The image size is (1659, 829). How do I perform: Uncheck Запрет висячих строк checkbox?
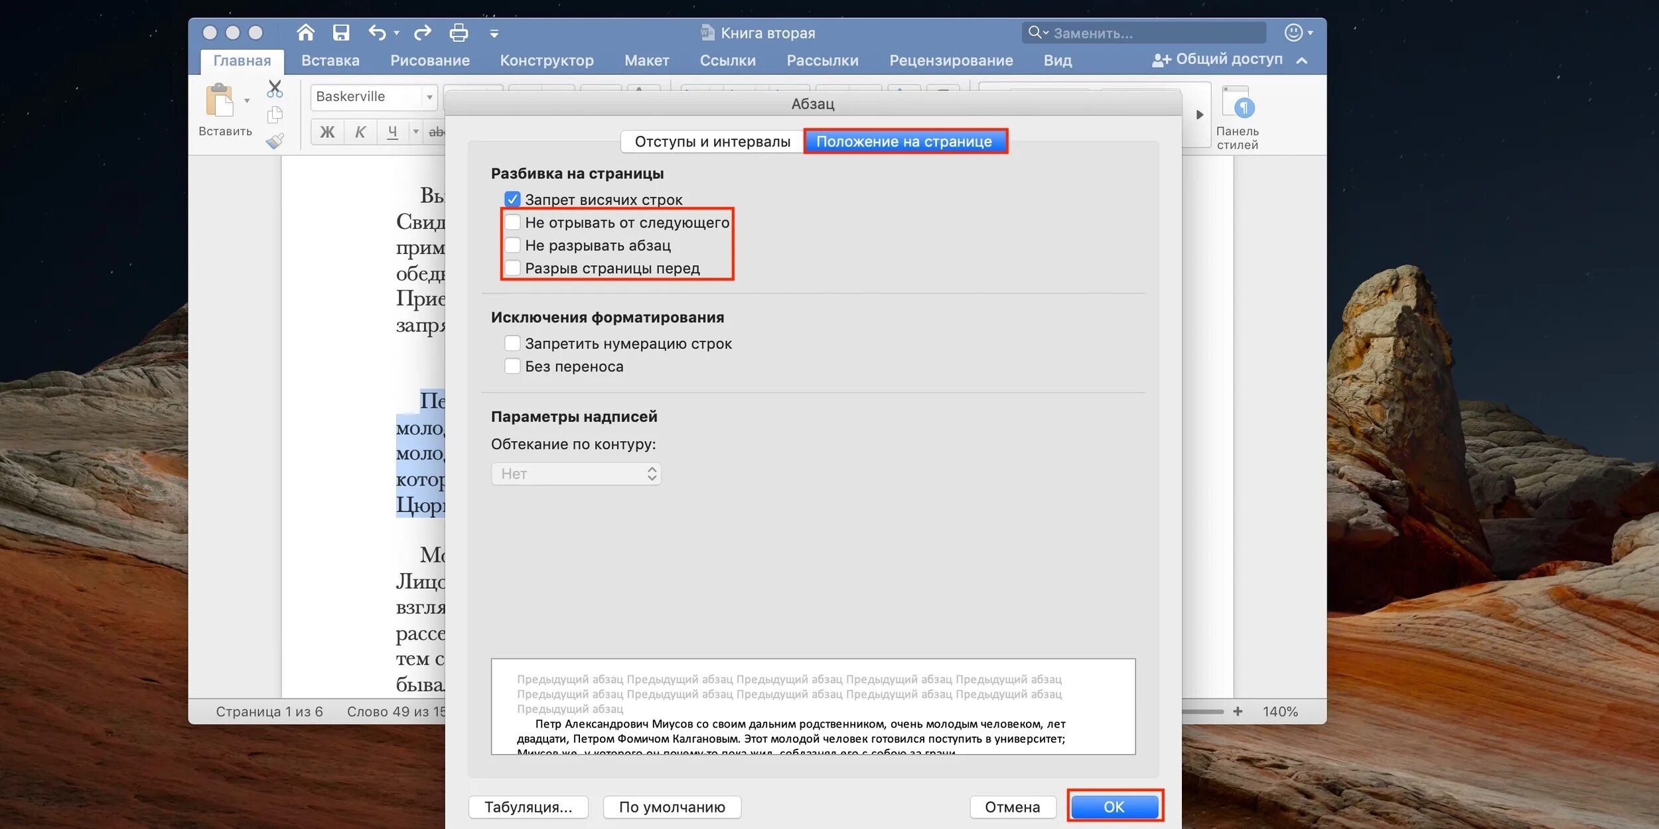click(x=512, y=199)
